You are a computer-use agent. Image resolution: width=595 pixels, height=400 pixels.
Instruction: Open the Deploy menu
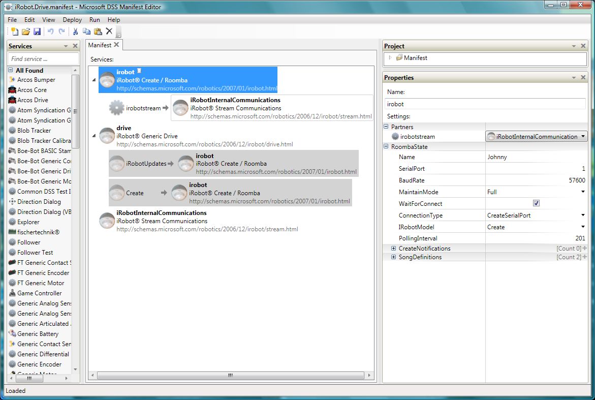(72, 20)
